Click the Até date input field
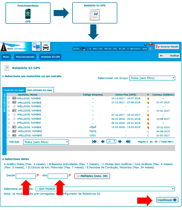 [x=58, y=176]
